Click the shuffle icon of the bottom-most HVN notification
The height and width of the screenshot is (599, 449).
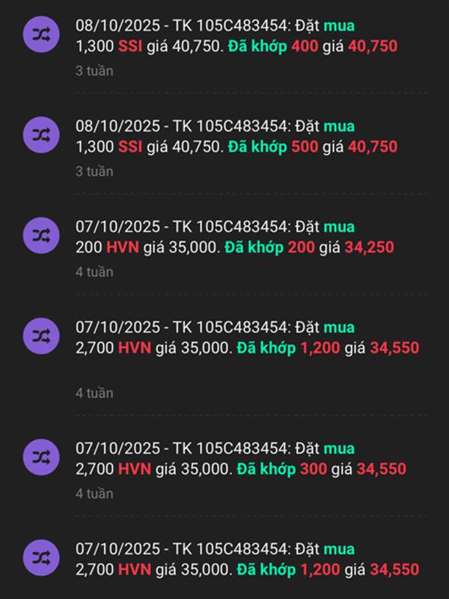pyautogui.click(x=42, y=559)
